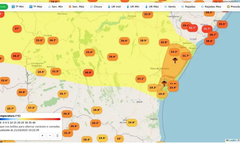Click the 26.8° red station marker

click(x=89, y=73)
